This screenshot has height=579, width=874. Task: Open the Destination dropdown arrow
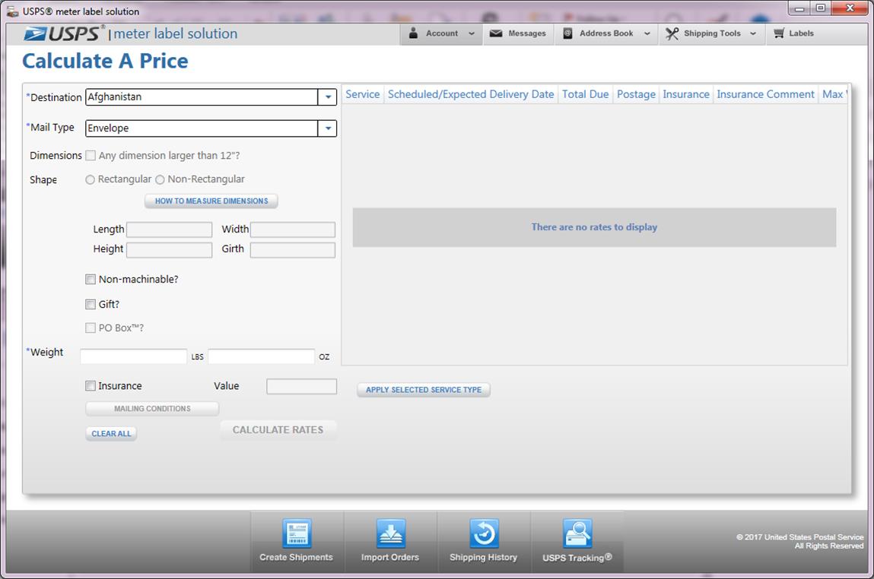tap(328, 96)
